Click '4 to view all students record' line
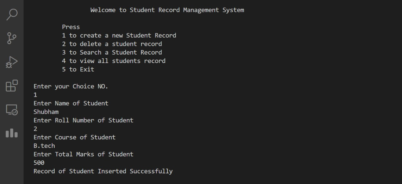402x184 pixels. tap(113, 61)
